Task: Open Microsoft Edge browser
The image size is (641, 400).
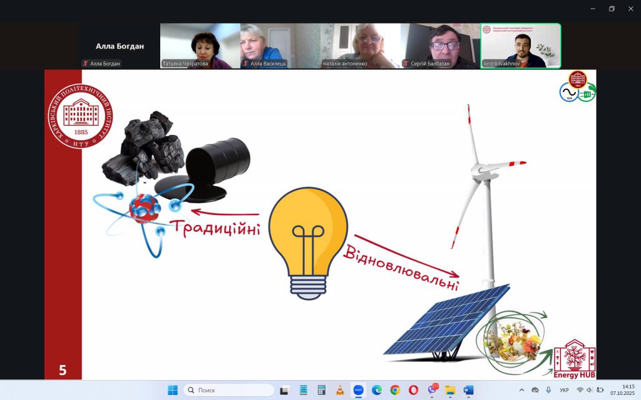Action: click(377, 390)
